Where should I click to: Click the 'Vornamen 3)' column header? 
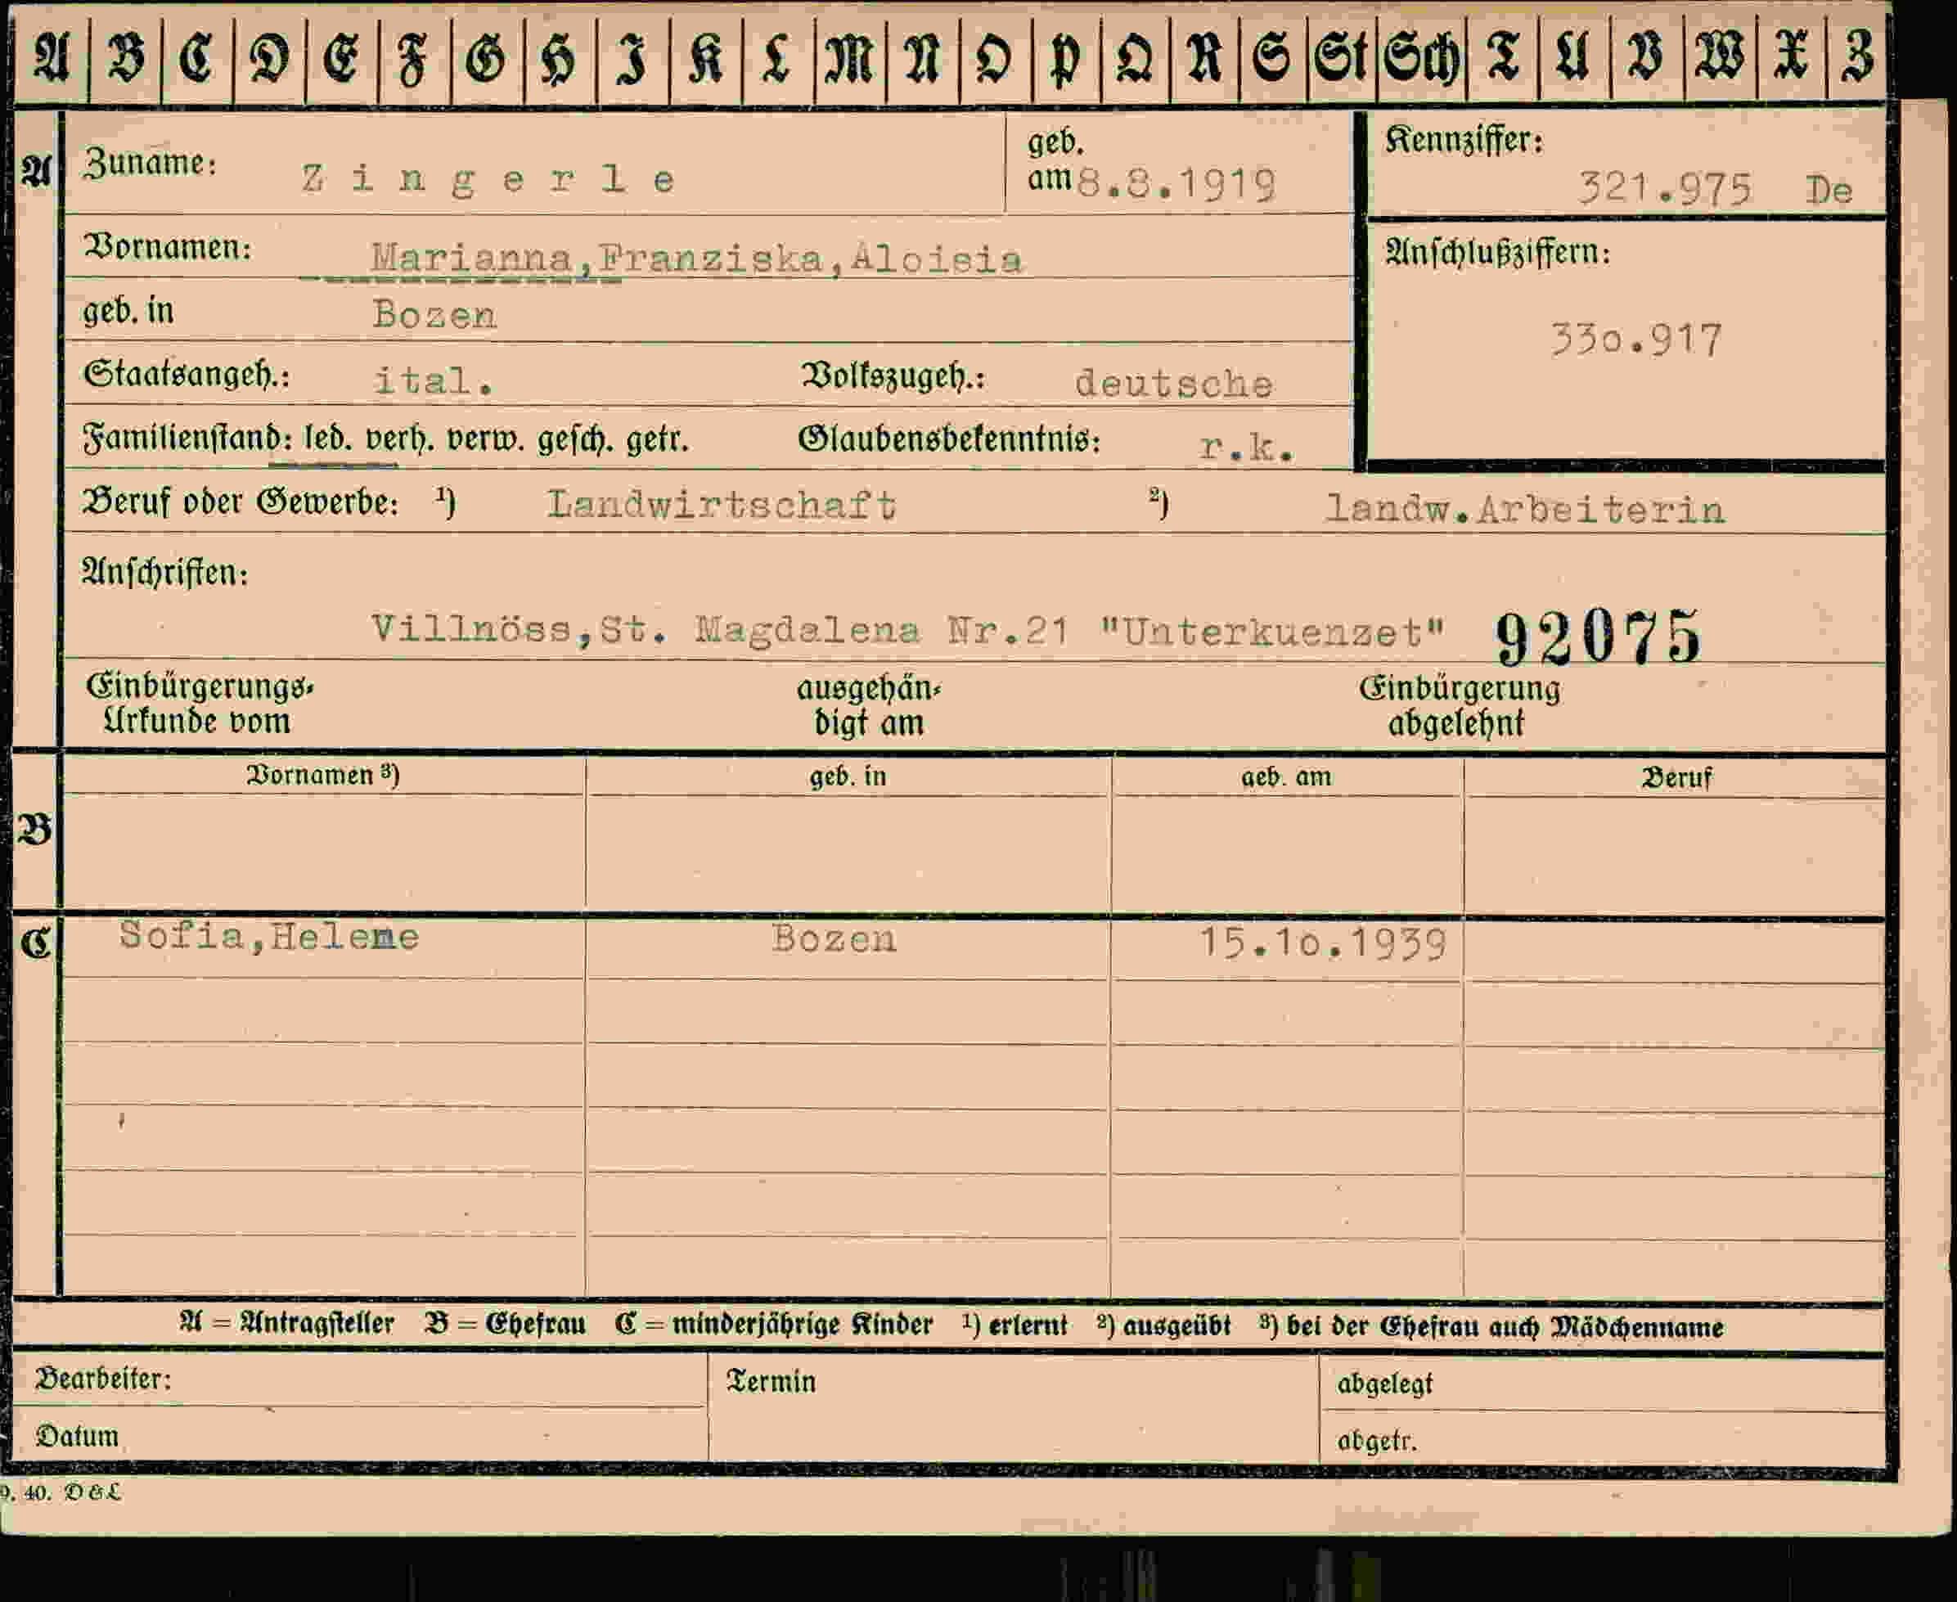pyautogui.click(x=323, y=774)
